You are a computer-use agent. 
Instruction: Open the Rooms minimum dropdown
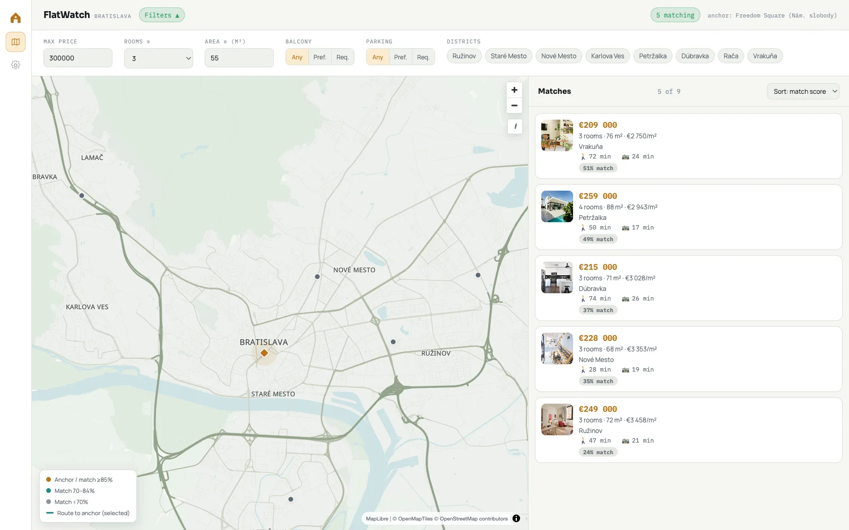(159, 58)
